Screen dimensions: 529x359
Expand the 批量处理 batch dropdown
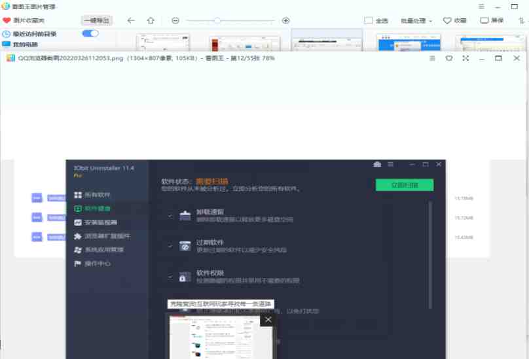point(416,21)
